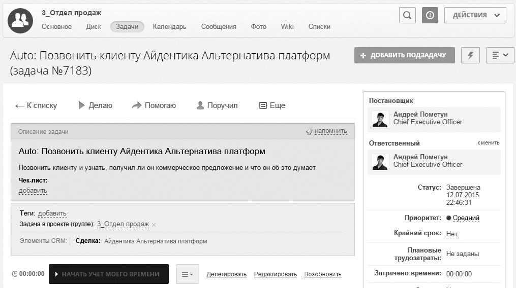Expand the list menu beside lightning button
The height and width of the screenshot is (288, 516).
pyautogui.click(x=500, y=55)
